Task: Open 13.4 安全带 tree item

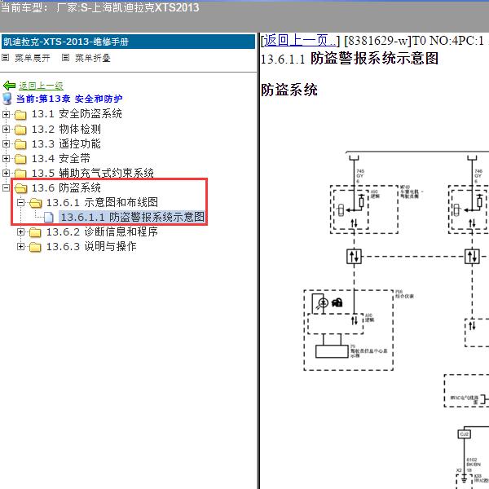Action: (x=61, y=158)
